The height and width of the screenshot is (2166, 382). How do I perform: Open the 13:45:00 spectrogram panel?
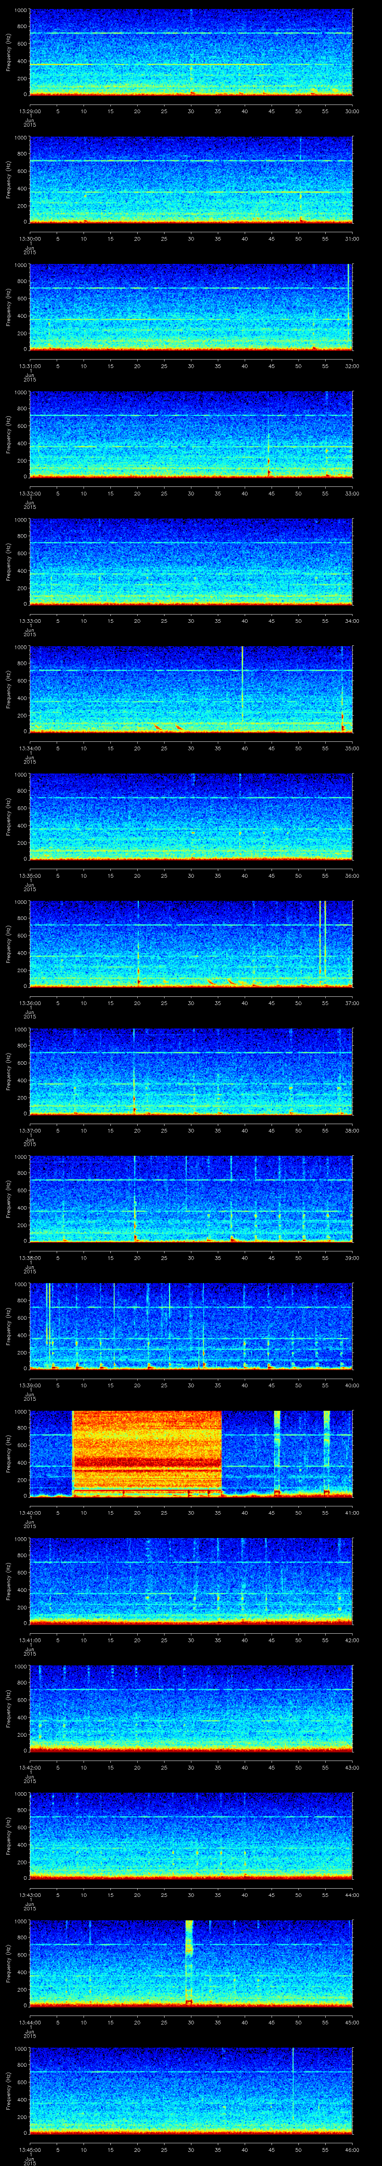pos(191,2091)
